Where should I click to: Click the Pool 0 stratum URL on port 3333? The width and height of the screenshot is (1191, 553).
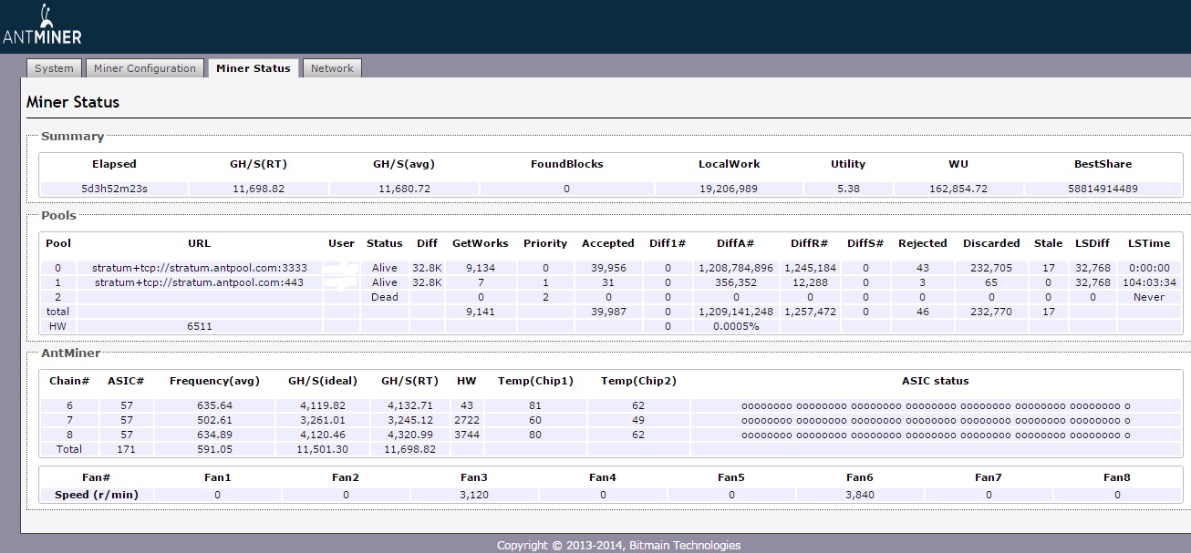199,268
